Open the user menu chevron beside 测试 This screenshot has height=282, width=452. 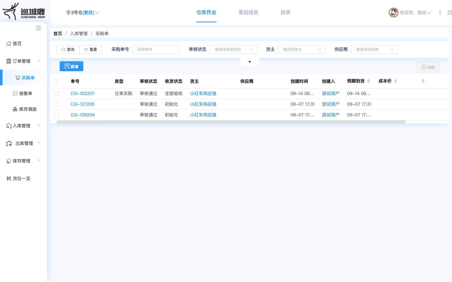429,13
